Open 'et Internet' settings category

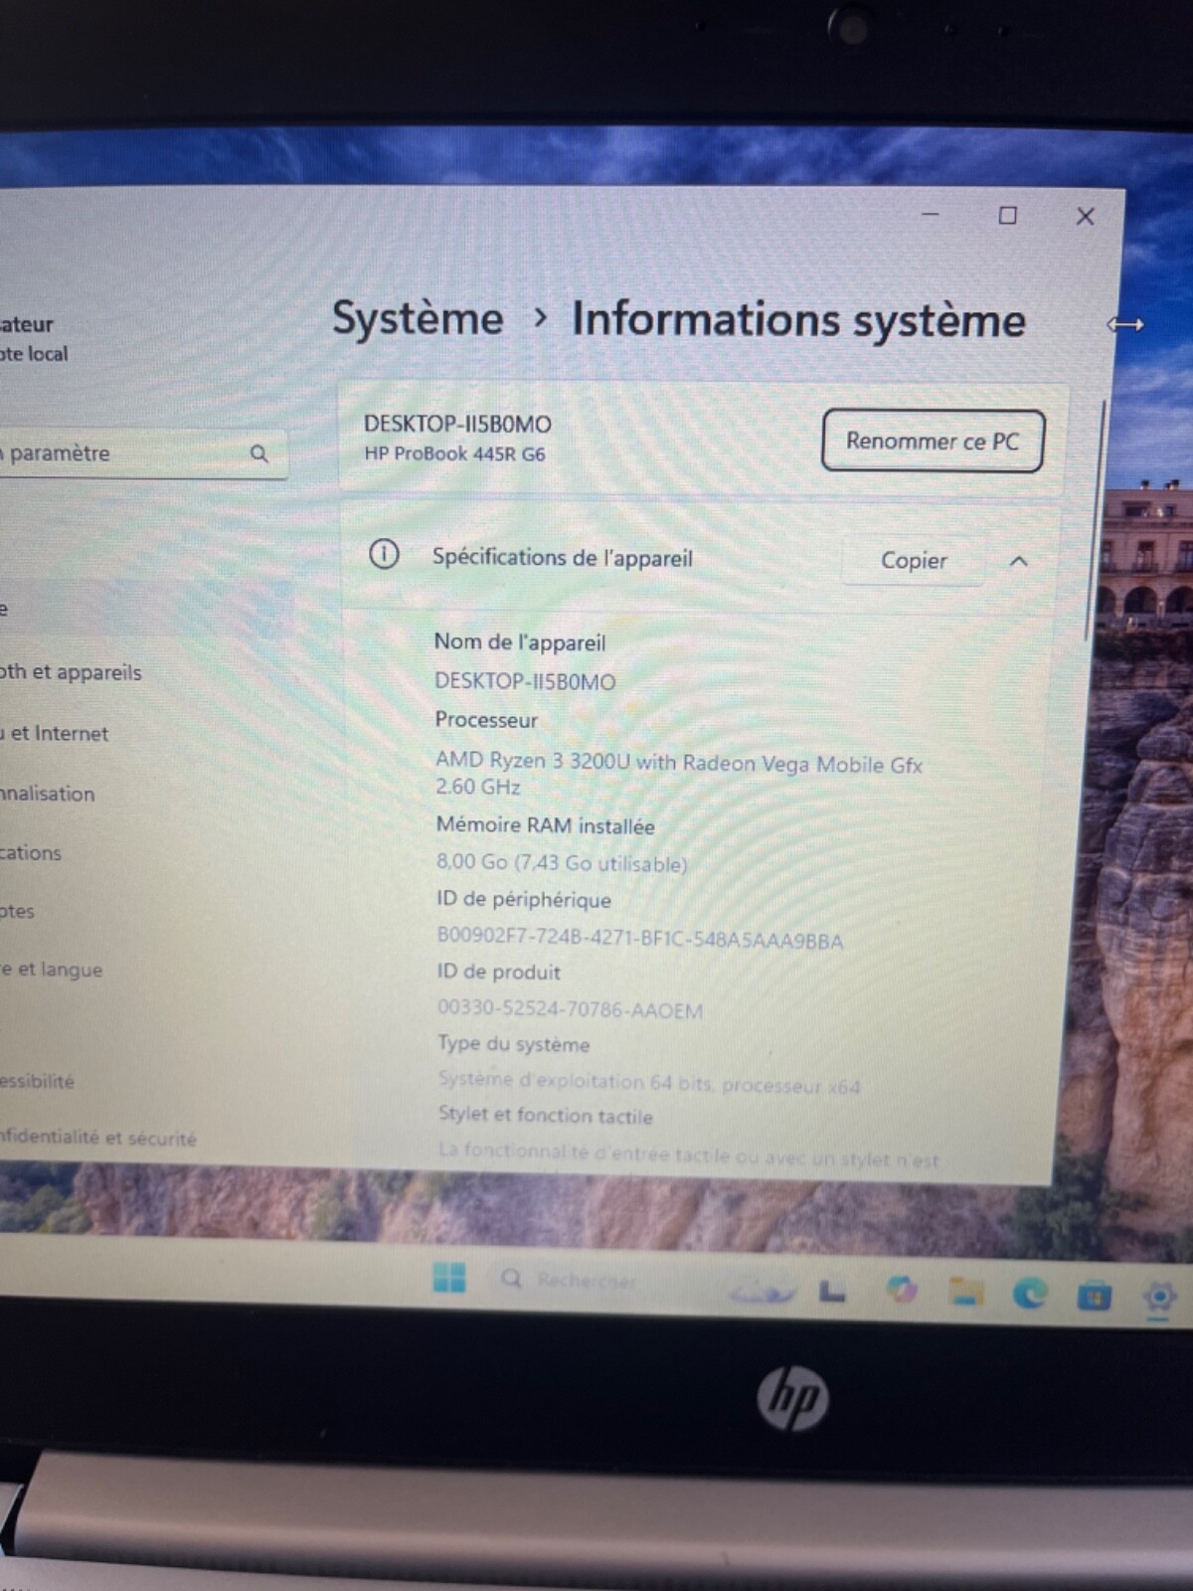(x=57, y=733)
